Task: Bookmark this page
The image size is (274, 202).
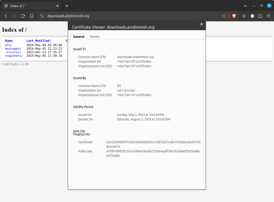Action: (x=32, y=16)
